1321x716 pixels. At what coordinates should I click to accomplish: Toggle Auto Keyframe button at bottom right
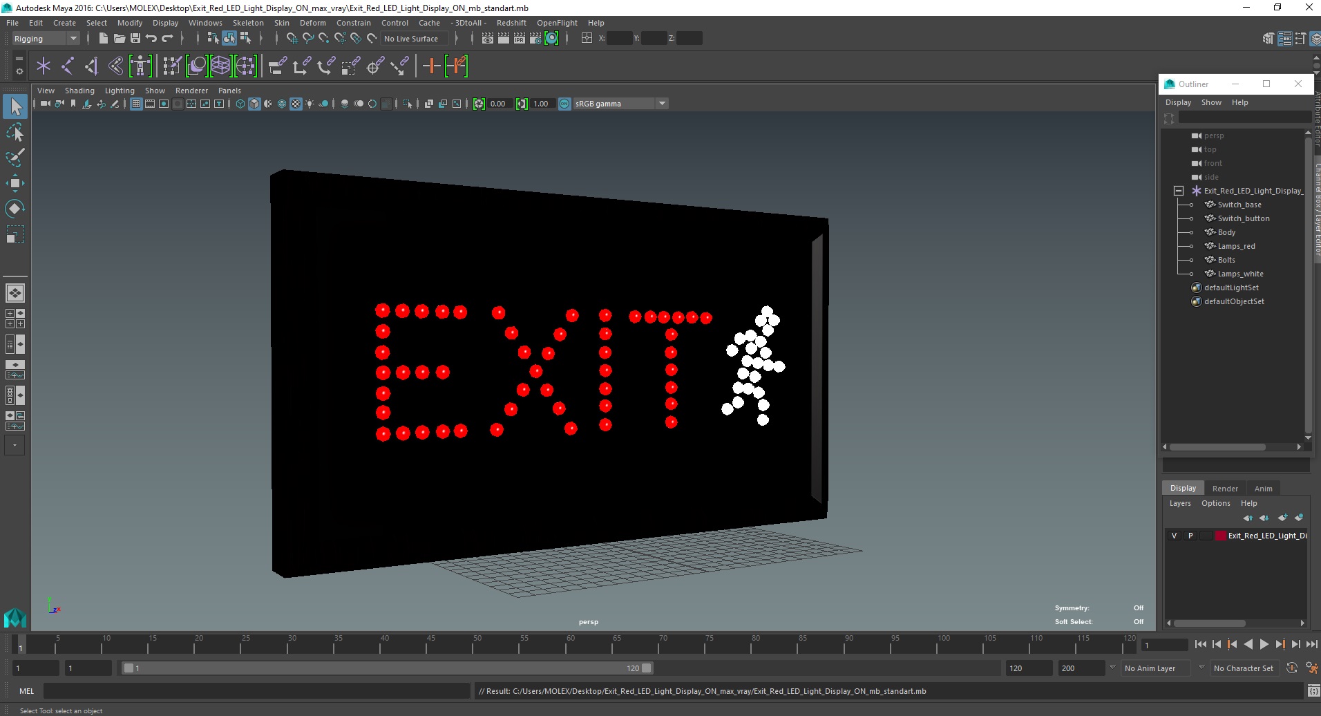pyautogui.click(x=1292, y=668)
